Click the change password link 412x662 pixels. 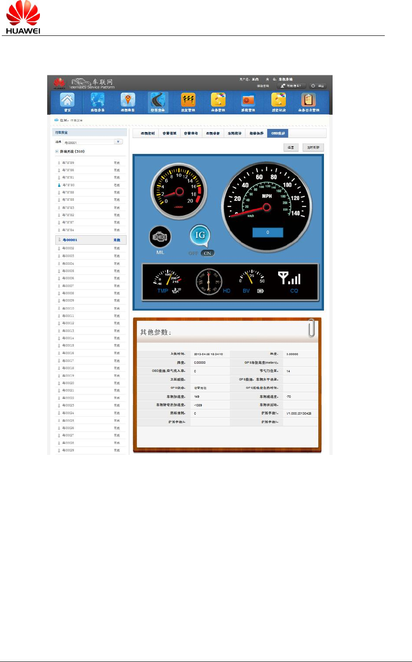click(x=263, y=86)
